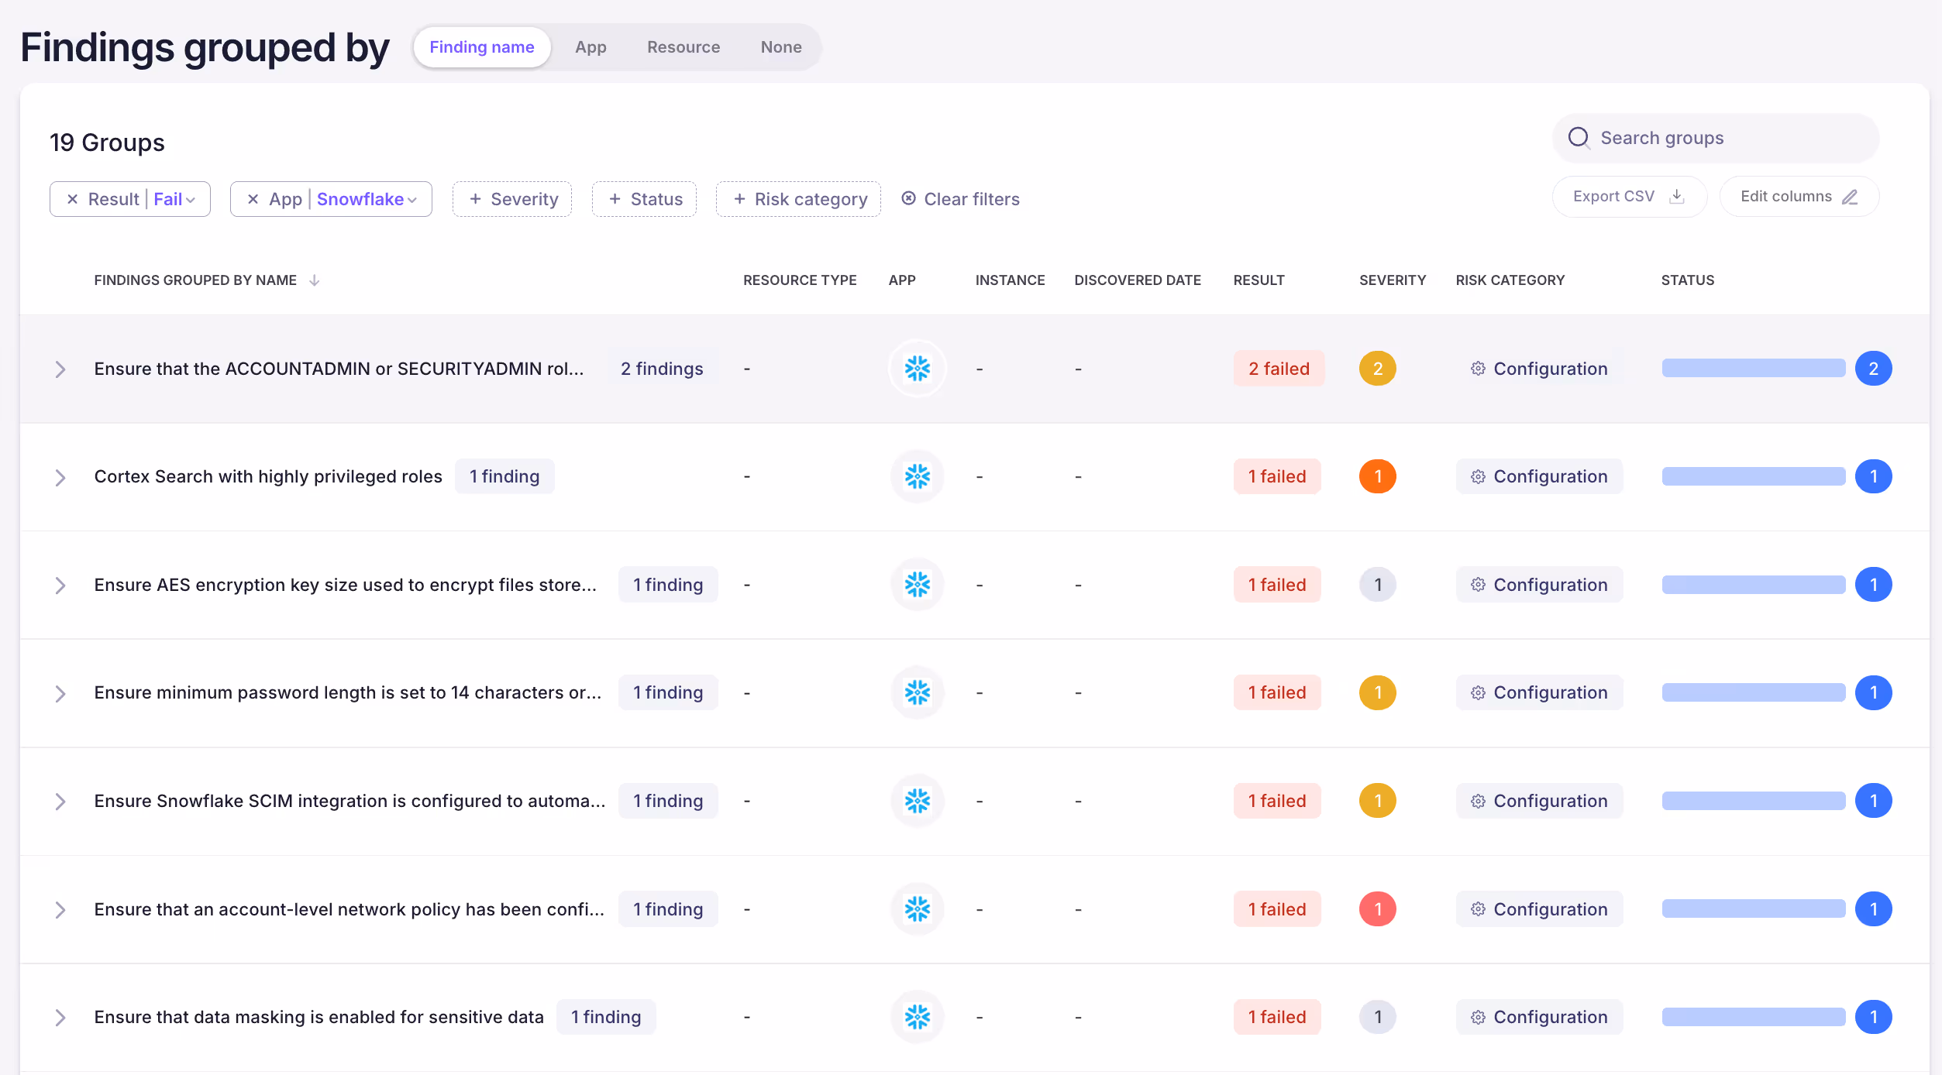1942x1075 pixels.
Task: Select the None grouping option
Action: click(x=781, y=47)
